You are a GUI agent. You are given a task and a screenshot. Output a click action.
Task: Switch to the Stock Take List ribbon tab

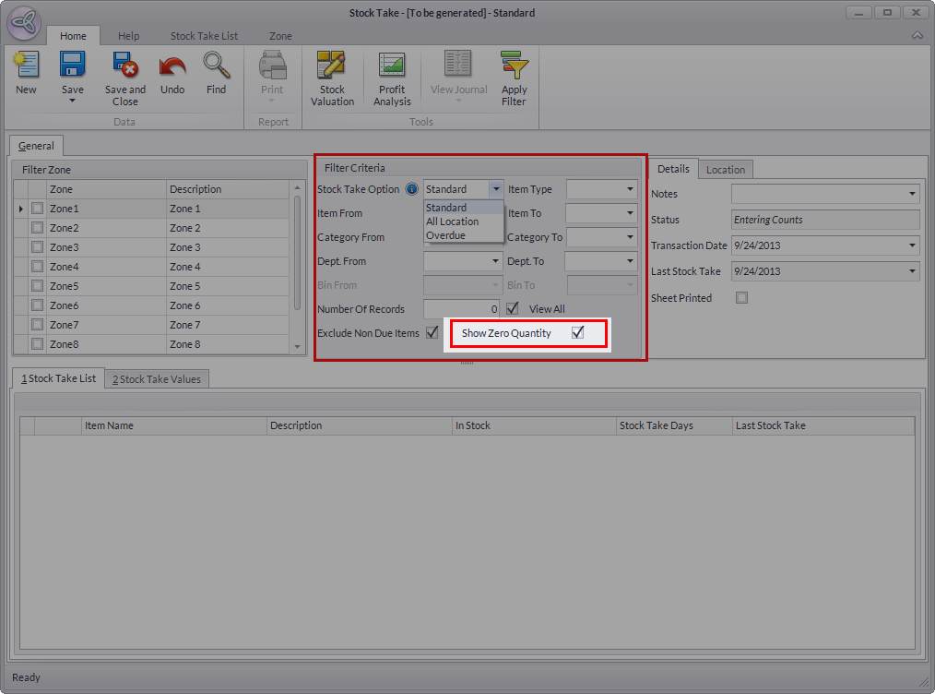[x=204, y=36]
